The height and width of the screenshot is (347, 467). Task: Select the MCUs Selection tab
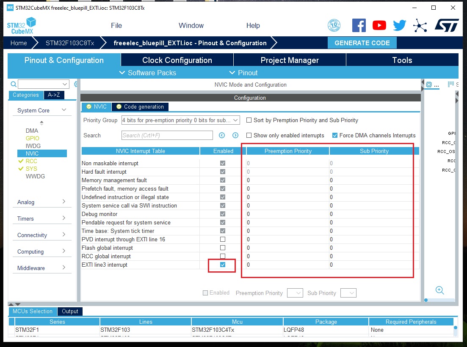(x=33, y=311)
